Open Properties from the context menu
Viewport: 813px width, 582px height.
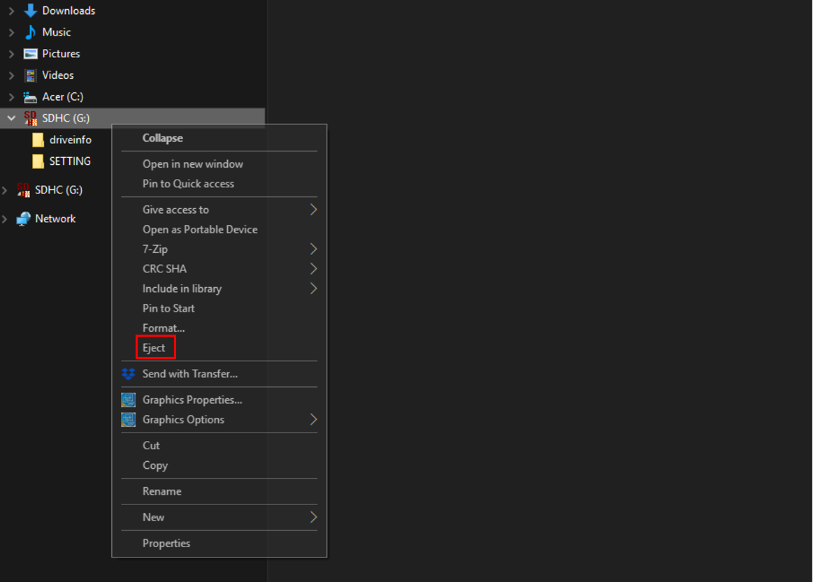pos(166,543)
